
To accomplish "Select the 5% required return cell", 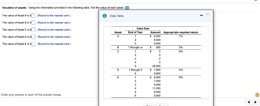I will point(181,47).
